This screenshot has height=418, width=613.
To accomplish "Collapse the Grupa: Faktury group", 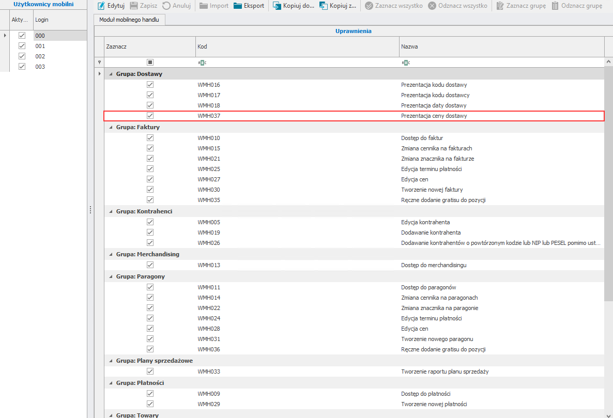I will coord(111,127).
